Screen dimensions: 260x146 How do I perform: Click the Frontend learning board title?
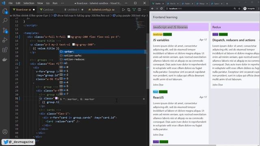(x=165, y=17)
